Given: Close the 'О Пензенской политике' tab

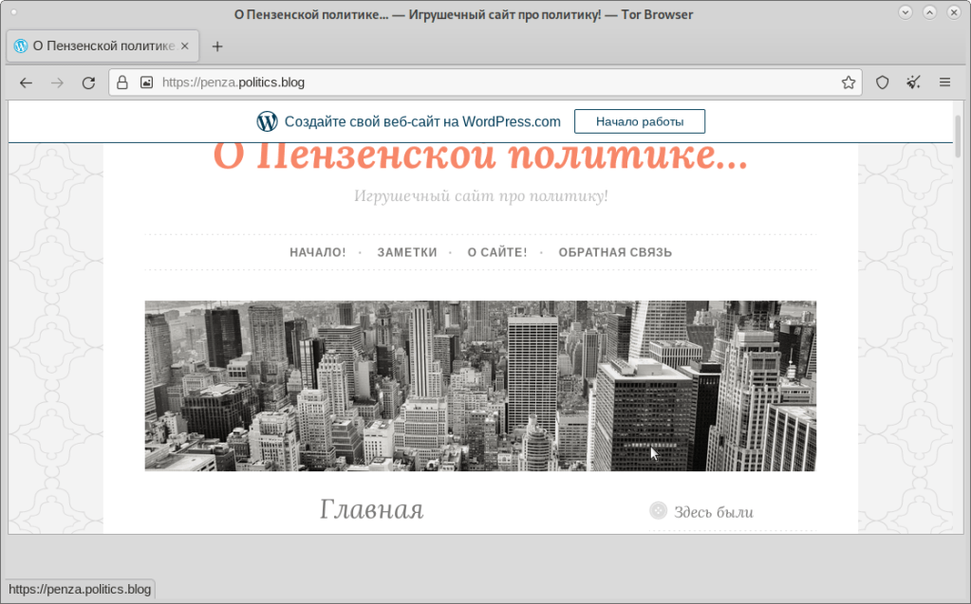Looking at the screenshot, I should [185, 46].
